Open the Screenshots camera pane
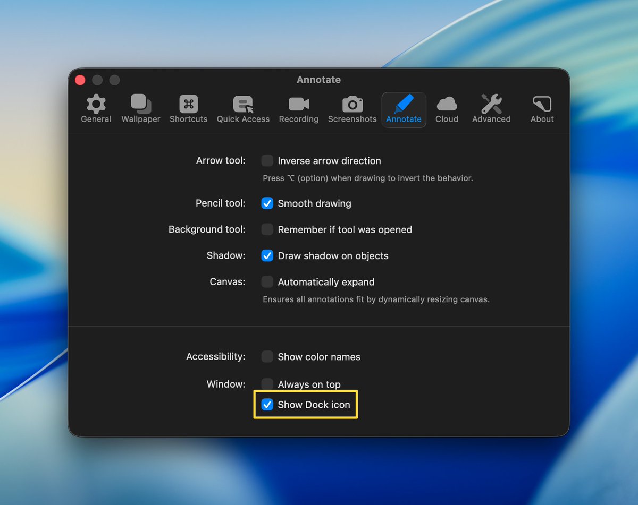This screenshot has width=638, height=505. [x=352, y=109]
